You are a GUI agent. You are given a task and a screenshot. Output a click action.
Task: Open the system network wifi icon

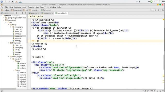pyautogui.click(x=149, y=2)
